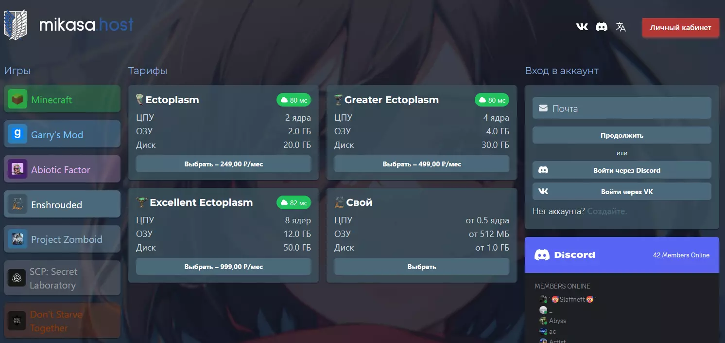Log in with Войти через VK
The image size is (725, 343).
(x=622, y=192)
